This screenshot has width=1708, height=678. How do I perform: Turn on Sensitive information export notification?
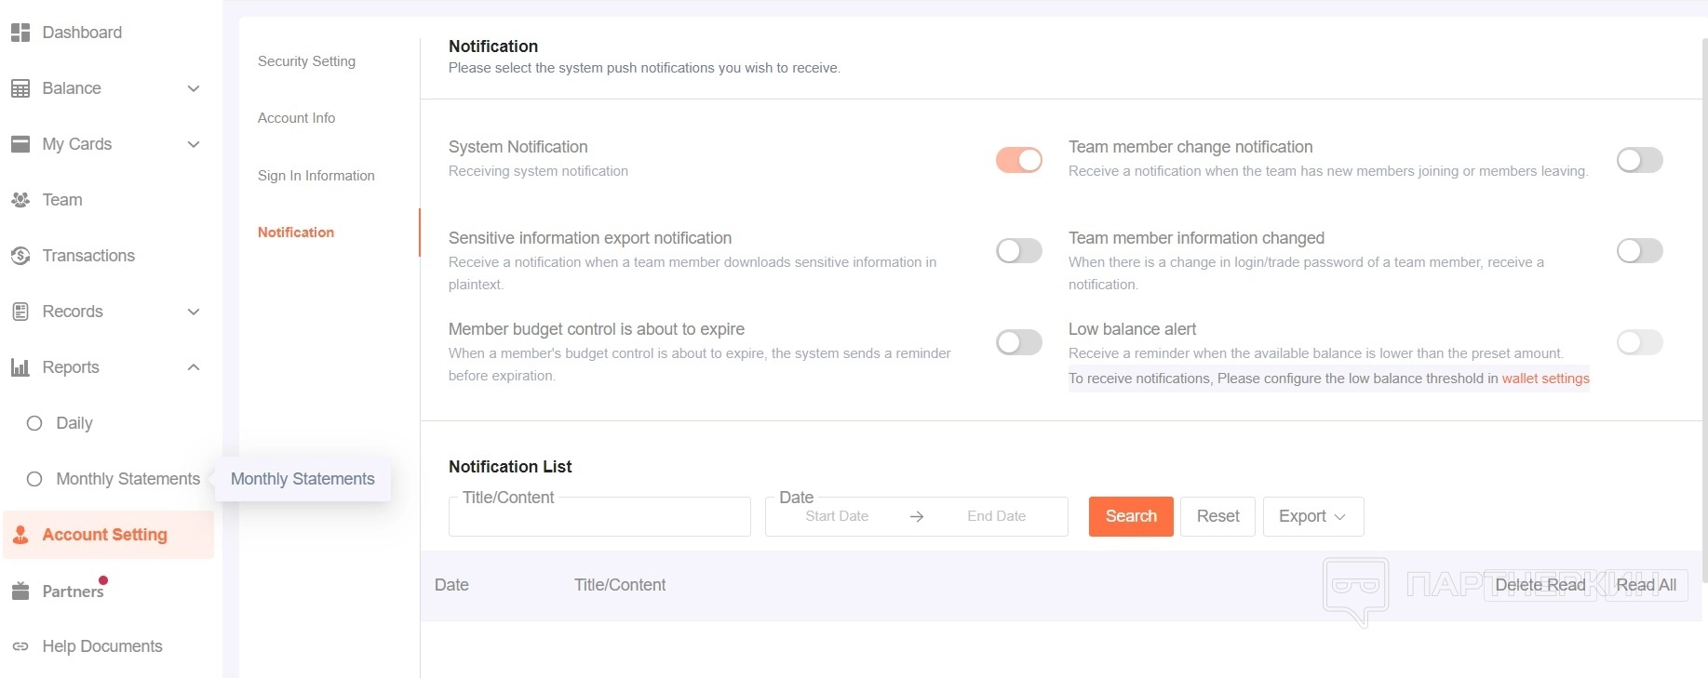tap(1018, 251)
